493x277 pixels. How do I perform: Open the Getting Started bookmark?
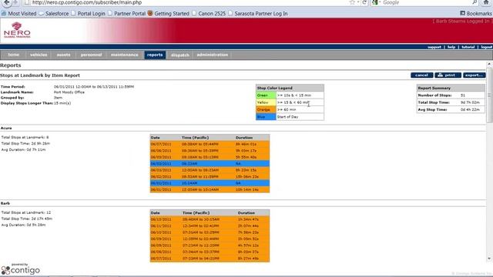(169, 14)
